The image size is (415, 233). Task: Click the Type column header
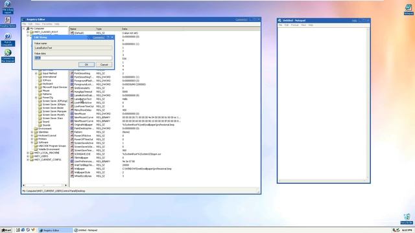pos(108,28)
